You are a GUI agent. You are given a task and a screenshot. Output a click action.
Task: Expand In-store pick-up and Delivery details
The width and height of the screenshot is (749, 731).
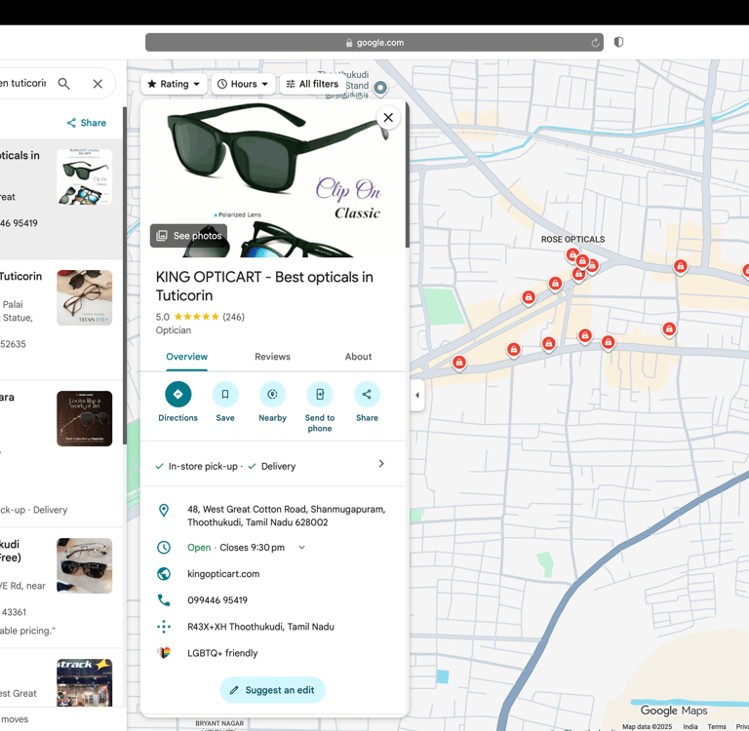tap(380, 464)
